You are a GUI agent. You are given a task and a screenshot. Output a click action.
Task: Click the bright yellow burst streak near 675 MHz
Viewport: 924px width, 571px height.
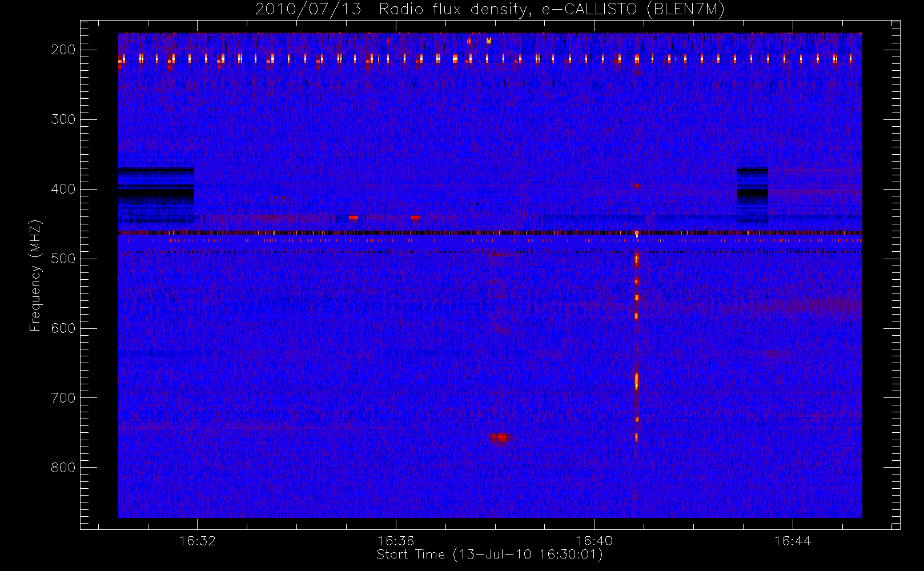(x=636, y=381)
